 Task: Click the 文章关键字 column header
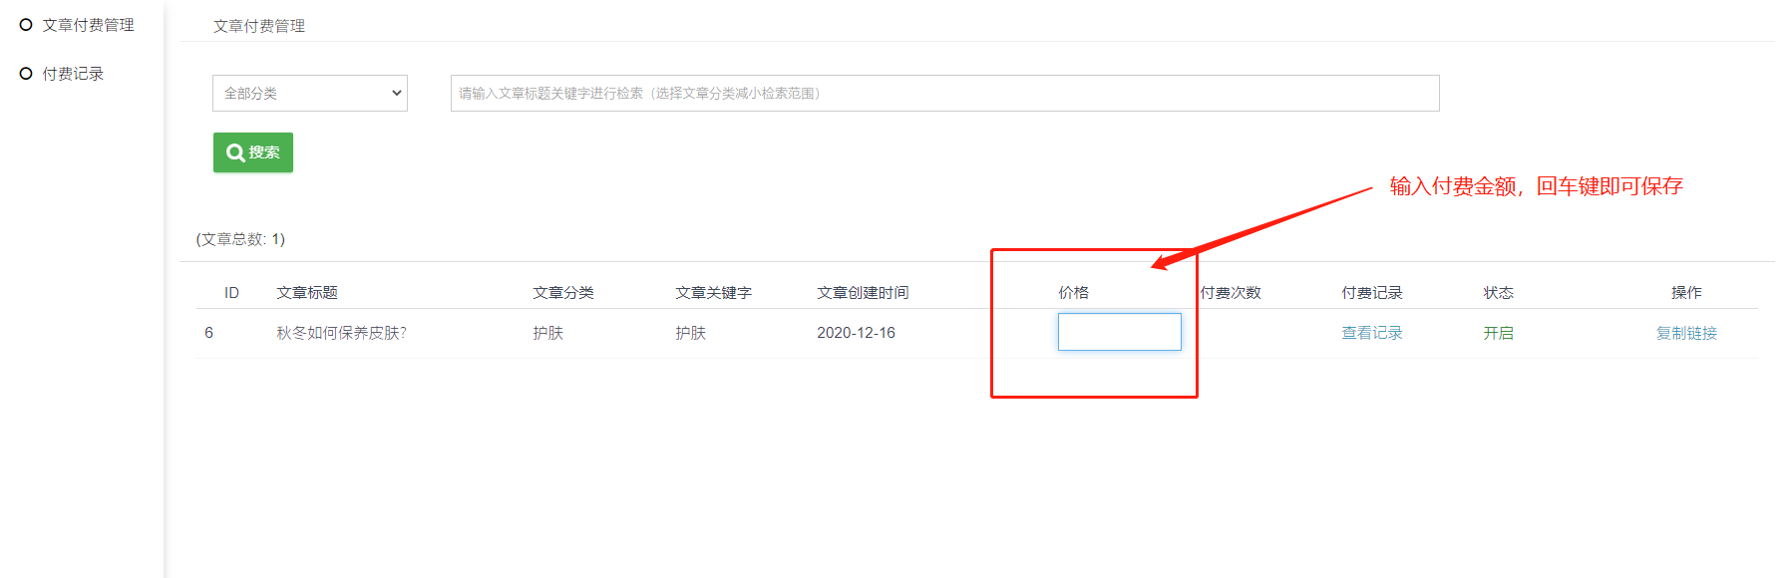point(713,292)
